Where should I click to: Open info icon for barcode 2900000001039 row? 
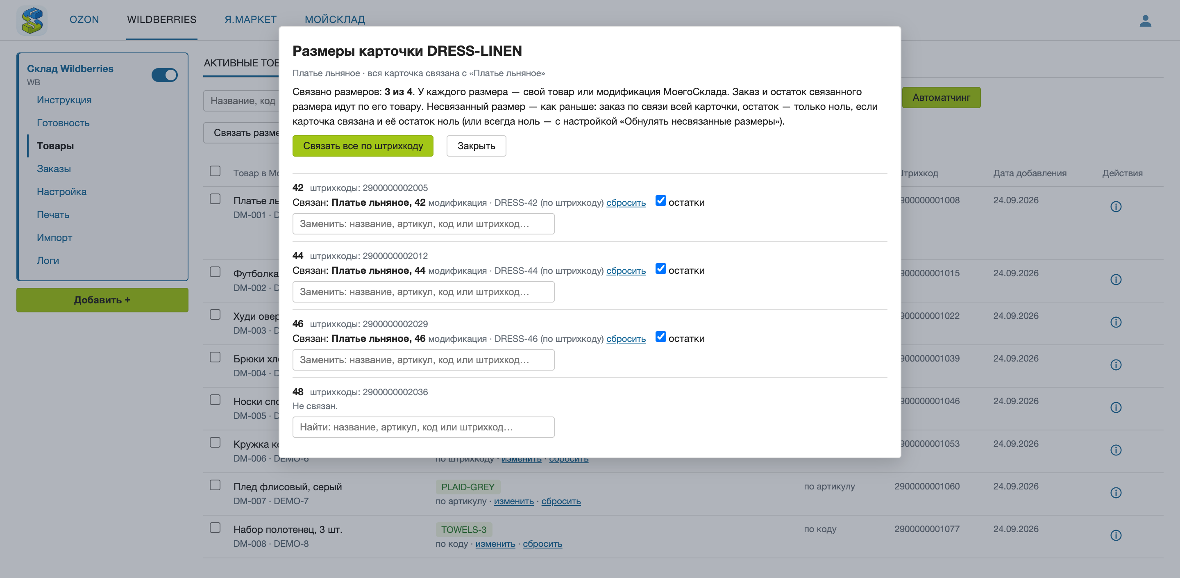point(1116,365)
